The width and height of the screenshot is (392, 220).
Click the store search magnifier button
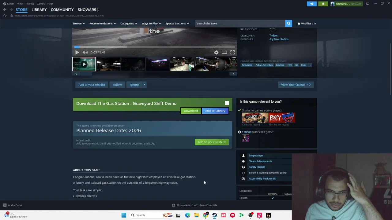(x=288, y=24)
